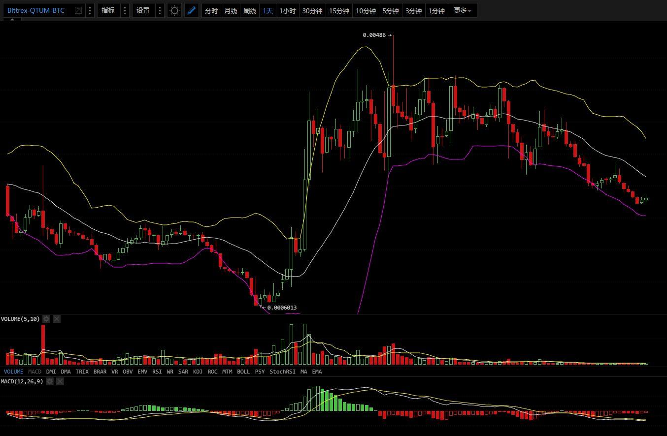This screenshot has width=667, height=436.
Task: Select the MTM indicator tab
Action: pos(227,372)
